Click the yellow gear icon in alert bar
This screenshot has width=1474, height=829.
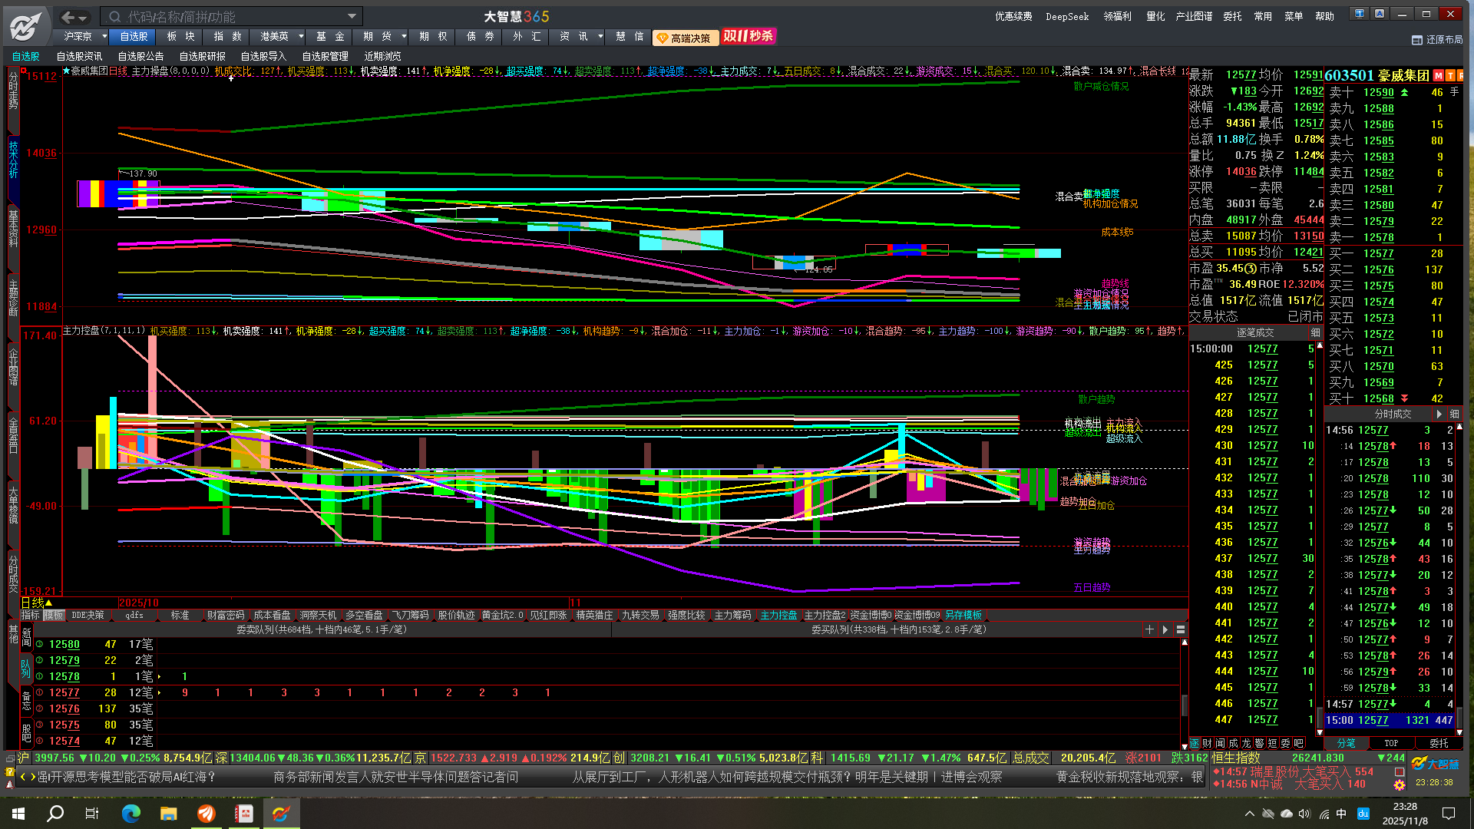pyautogui.click(x=1400, y=784)
